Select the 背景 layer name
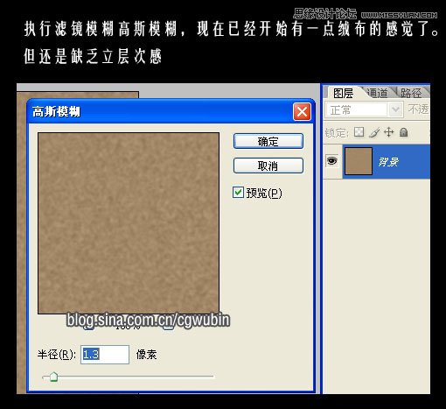446x409 pixels. 388,161
